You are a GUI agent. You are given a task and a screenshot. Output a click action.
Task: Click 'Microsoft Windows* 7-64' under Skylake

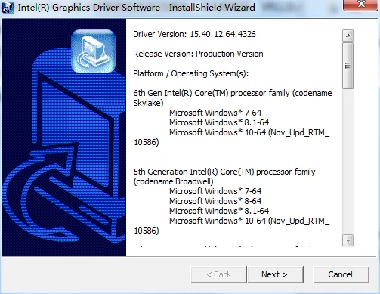tap(215, 113)
